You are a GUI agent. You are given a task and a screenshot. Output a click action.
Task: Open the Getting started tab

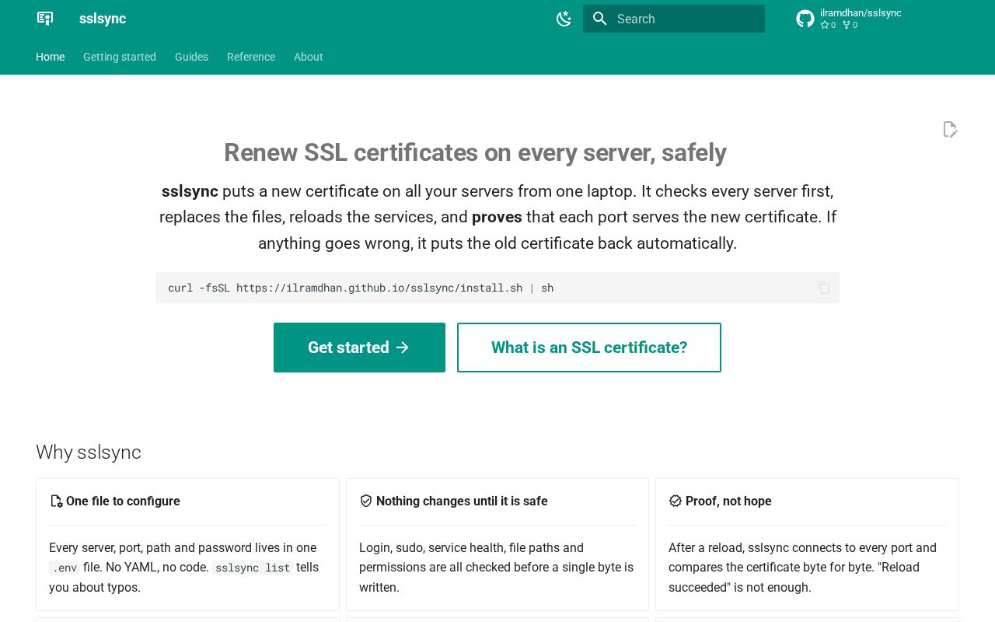click(x=120, y=57)
